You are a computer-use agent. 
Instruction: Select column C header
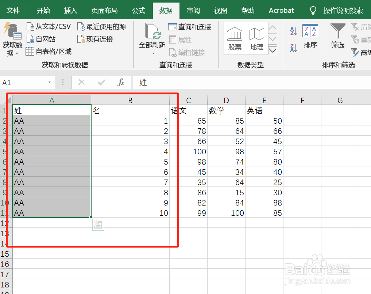point(188,100)
